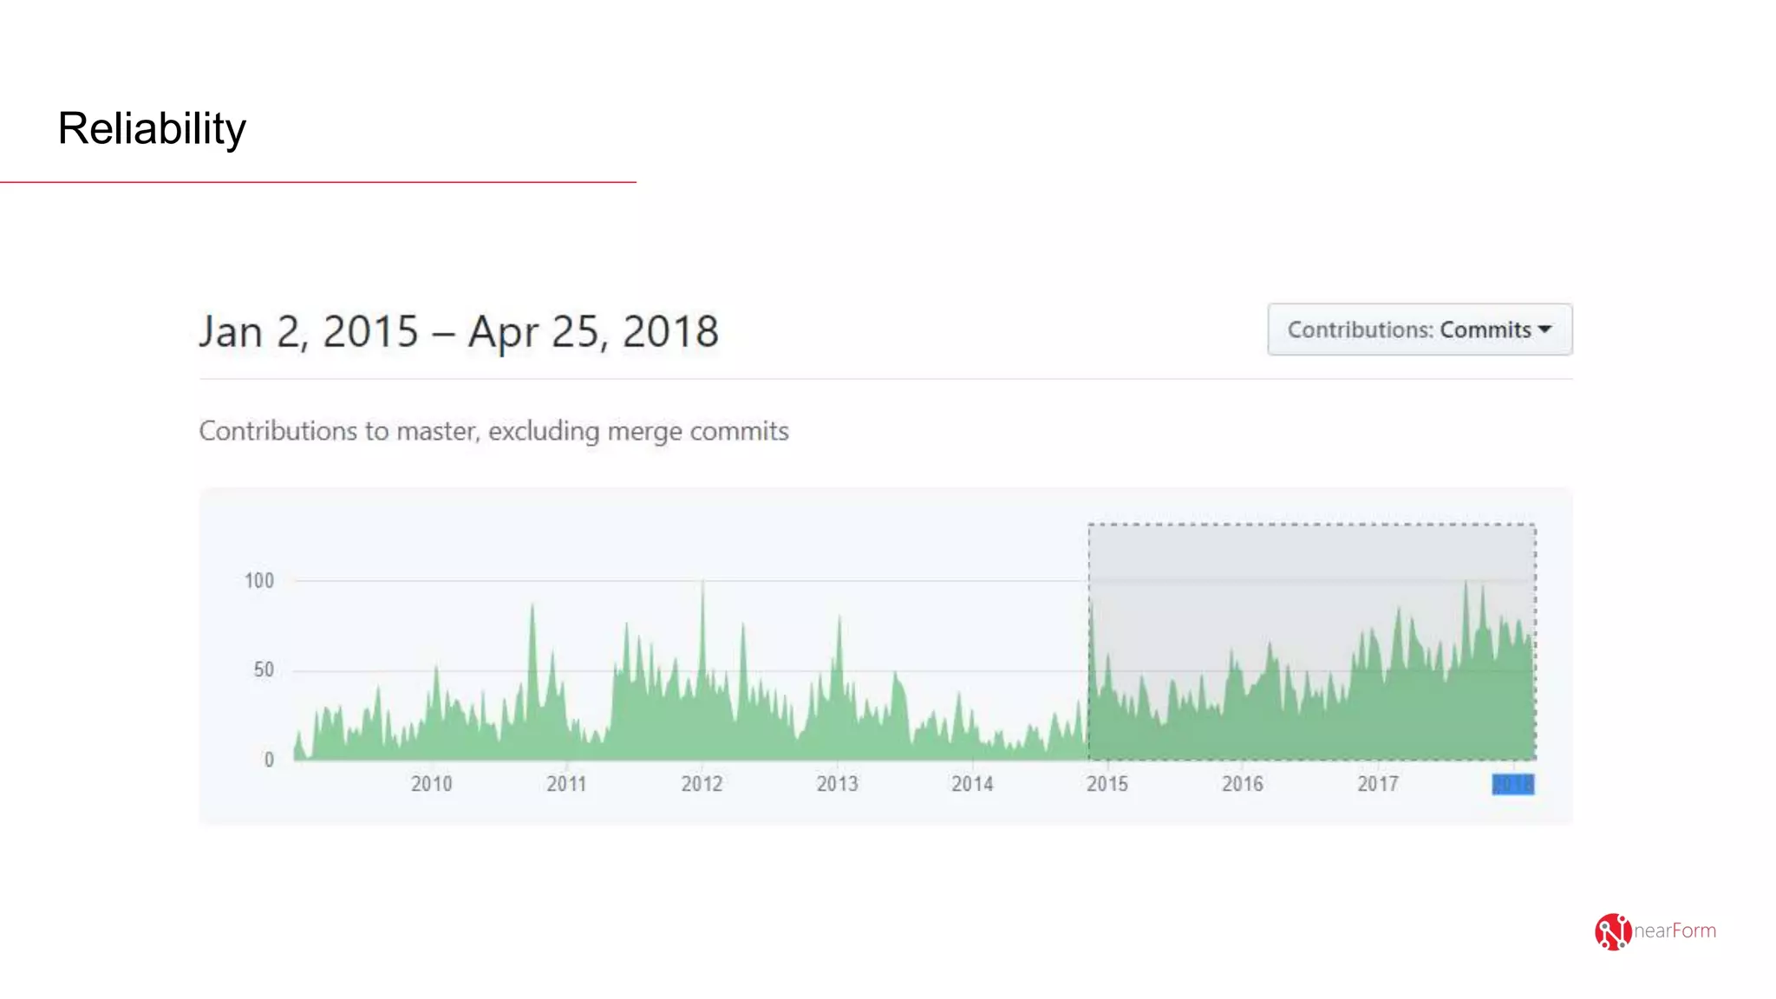1776x999 pixels.
Task: Click the 2017 year label on axis
Action: click(1378, 784)
